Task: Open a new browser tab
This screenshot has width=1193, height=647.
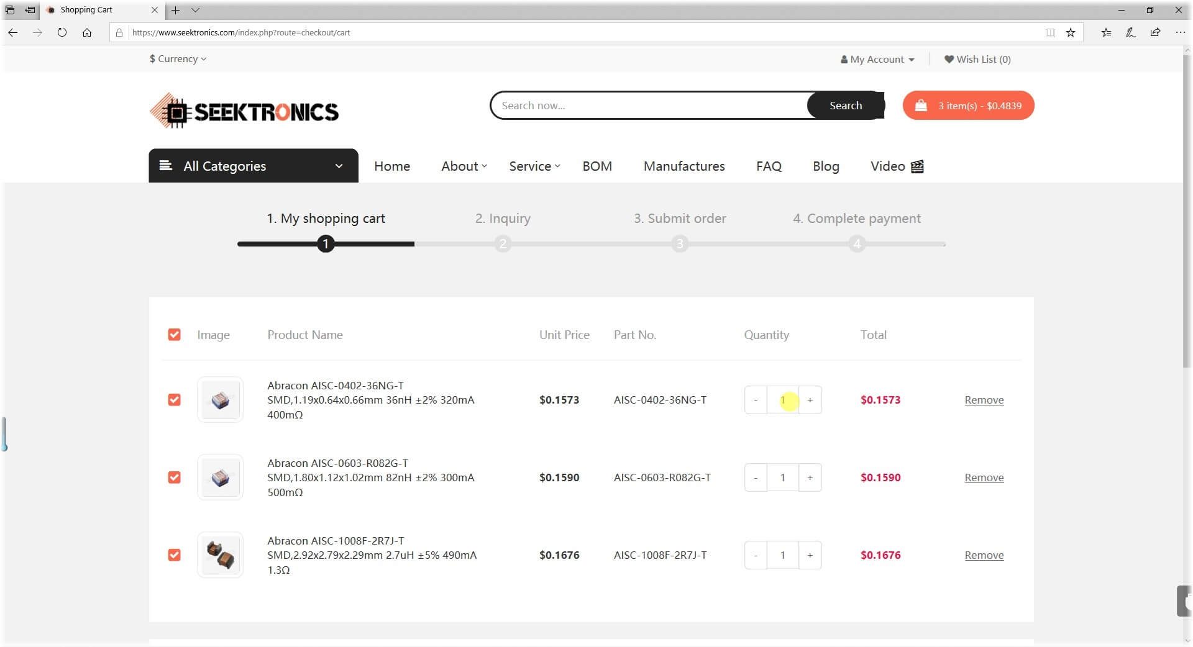Action: (176, 10)
